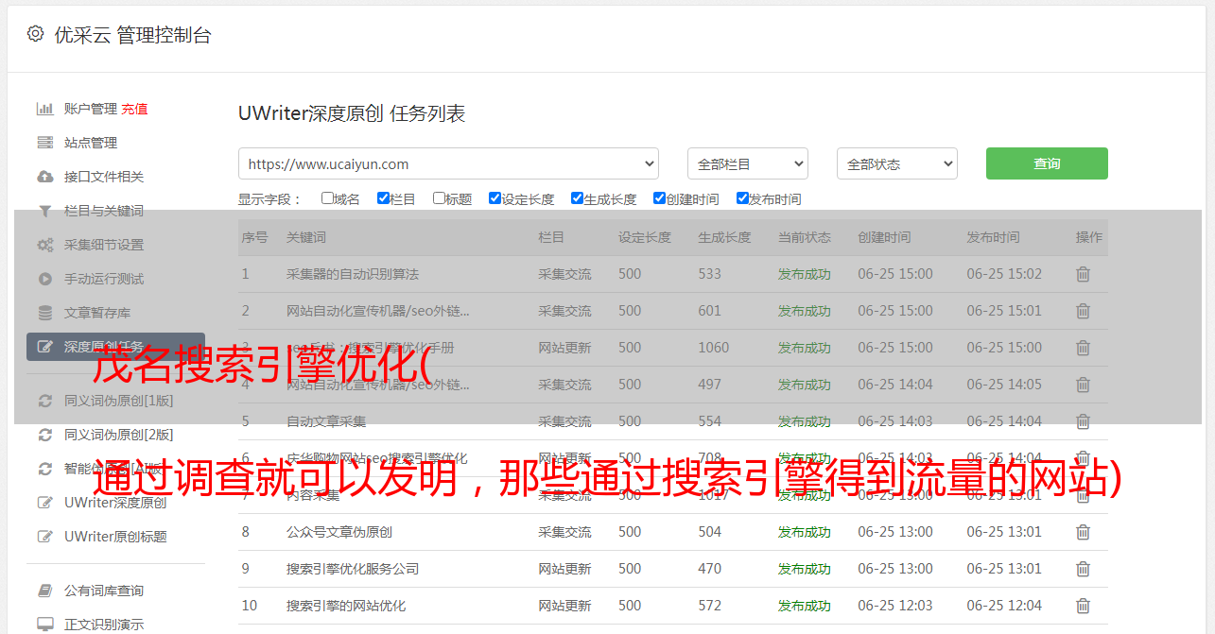Click the UWriter深度原创 任务列表 heading
This screenshot has height=634, width=1215.
352,113
